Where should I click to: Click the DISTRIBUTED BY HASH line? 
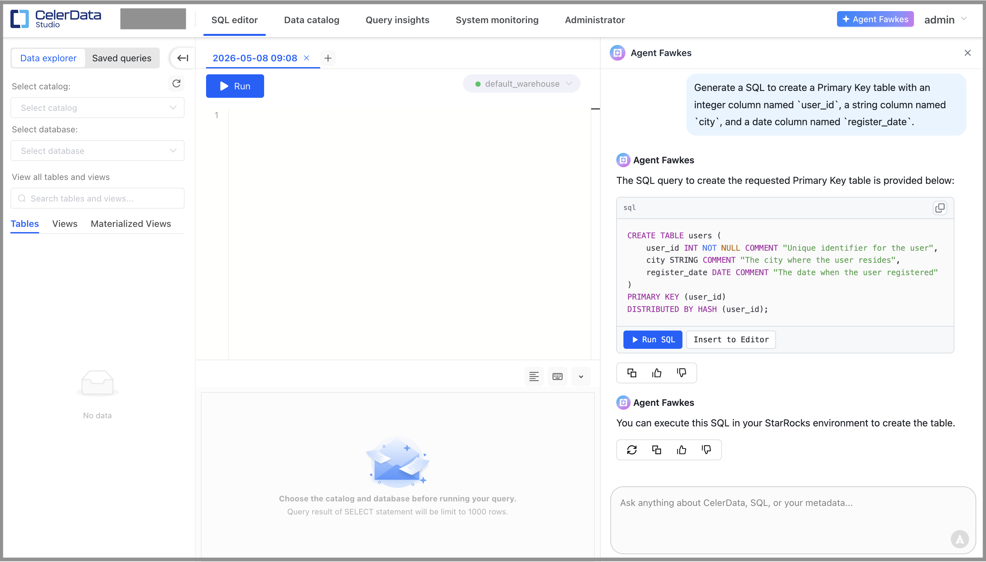click(x=697, y=309)
